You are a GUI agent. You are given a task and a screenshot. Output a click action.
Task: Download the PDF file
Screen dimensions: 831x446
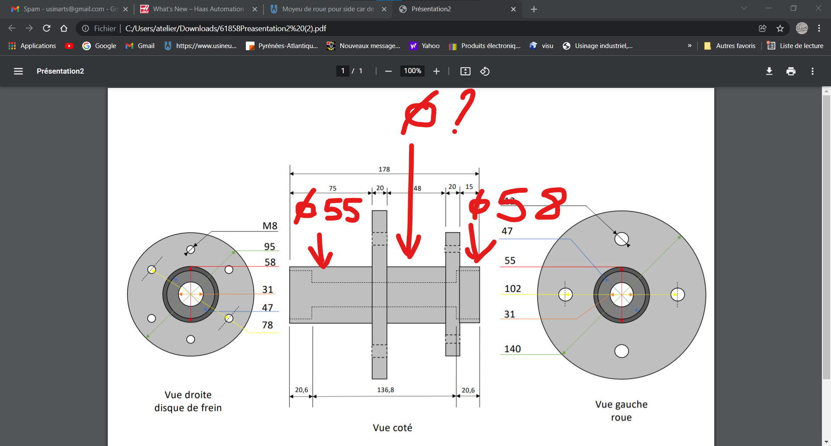click(769, 71)
